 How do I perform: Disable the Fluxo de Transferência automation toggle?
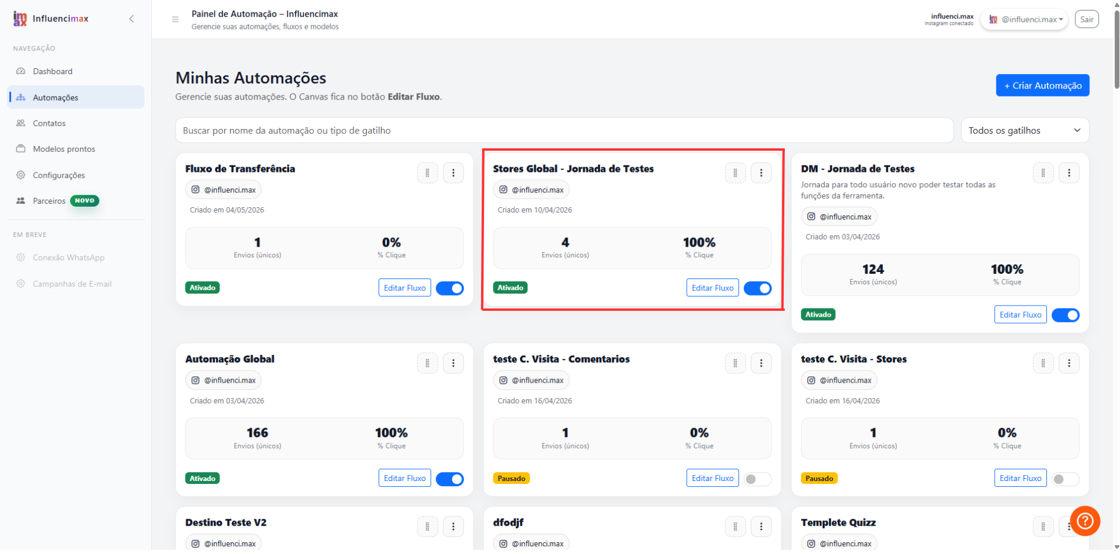coord(450,288)
